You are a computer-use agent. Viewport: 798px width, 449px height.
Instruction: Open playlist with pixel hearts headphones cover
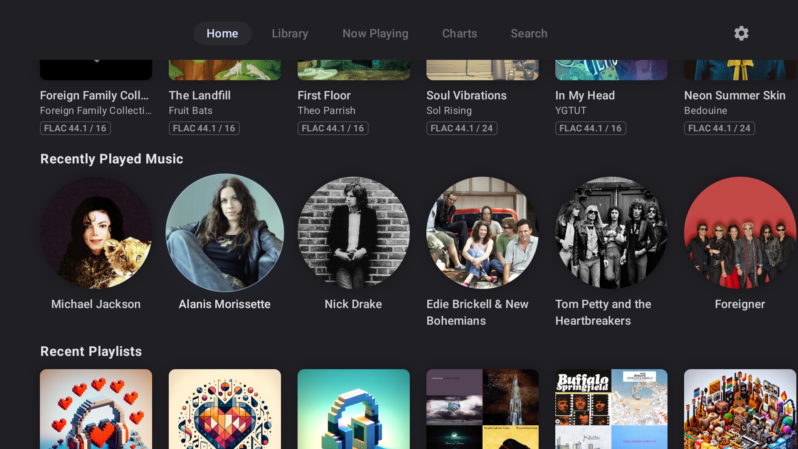[96, 409]
